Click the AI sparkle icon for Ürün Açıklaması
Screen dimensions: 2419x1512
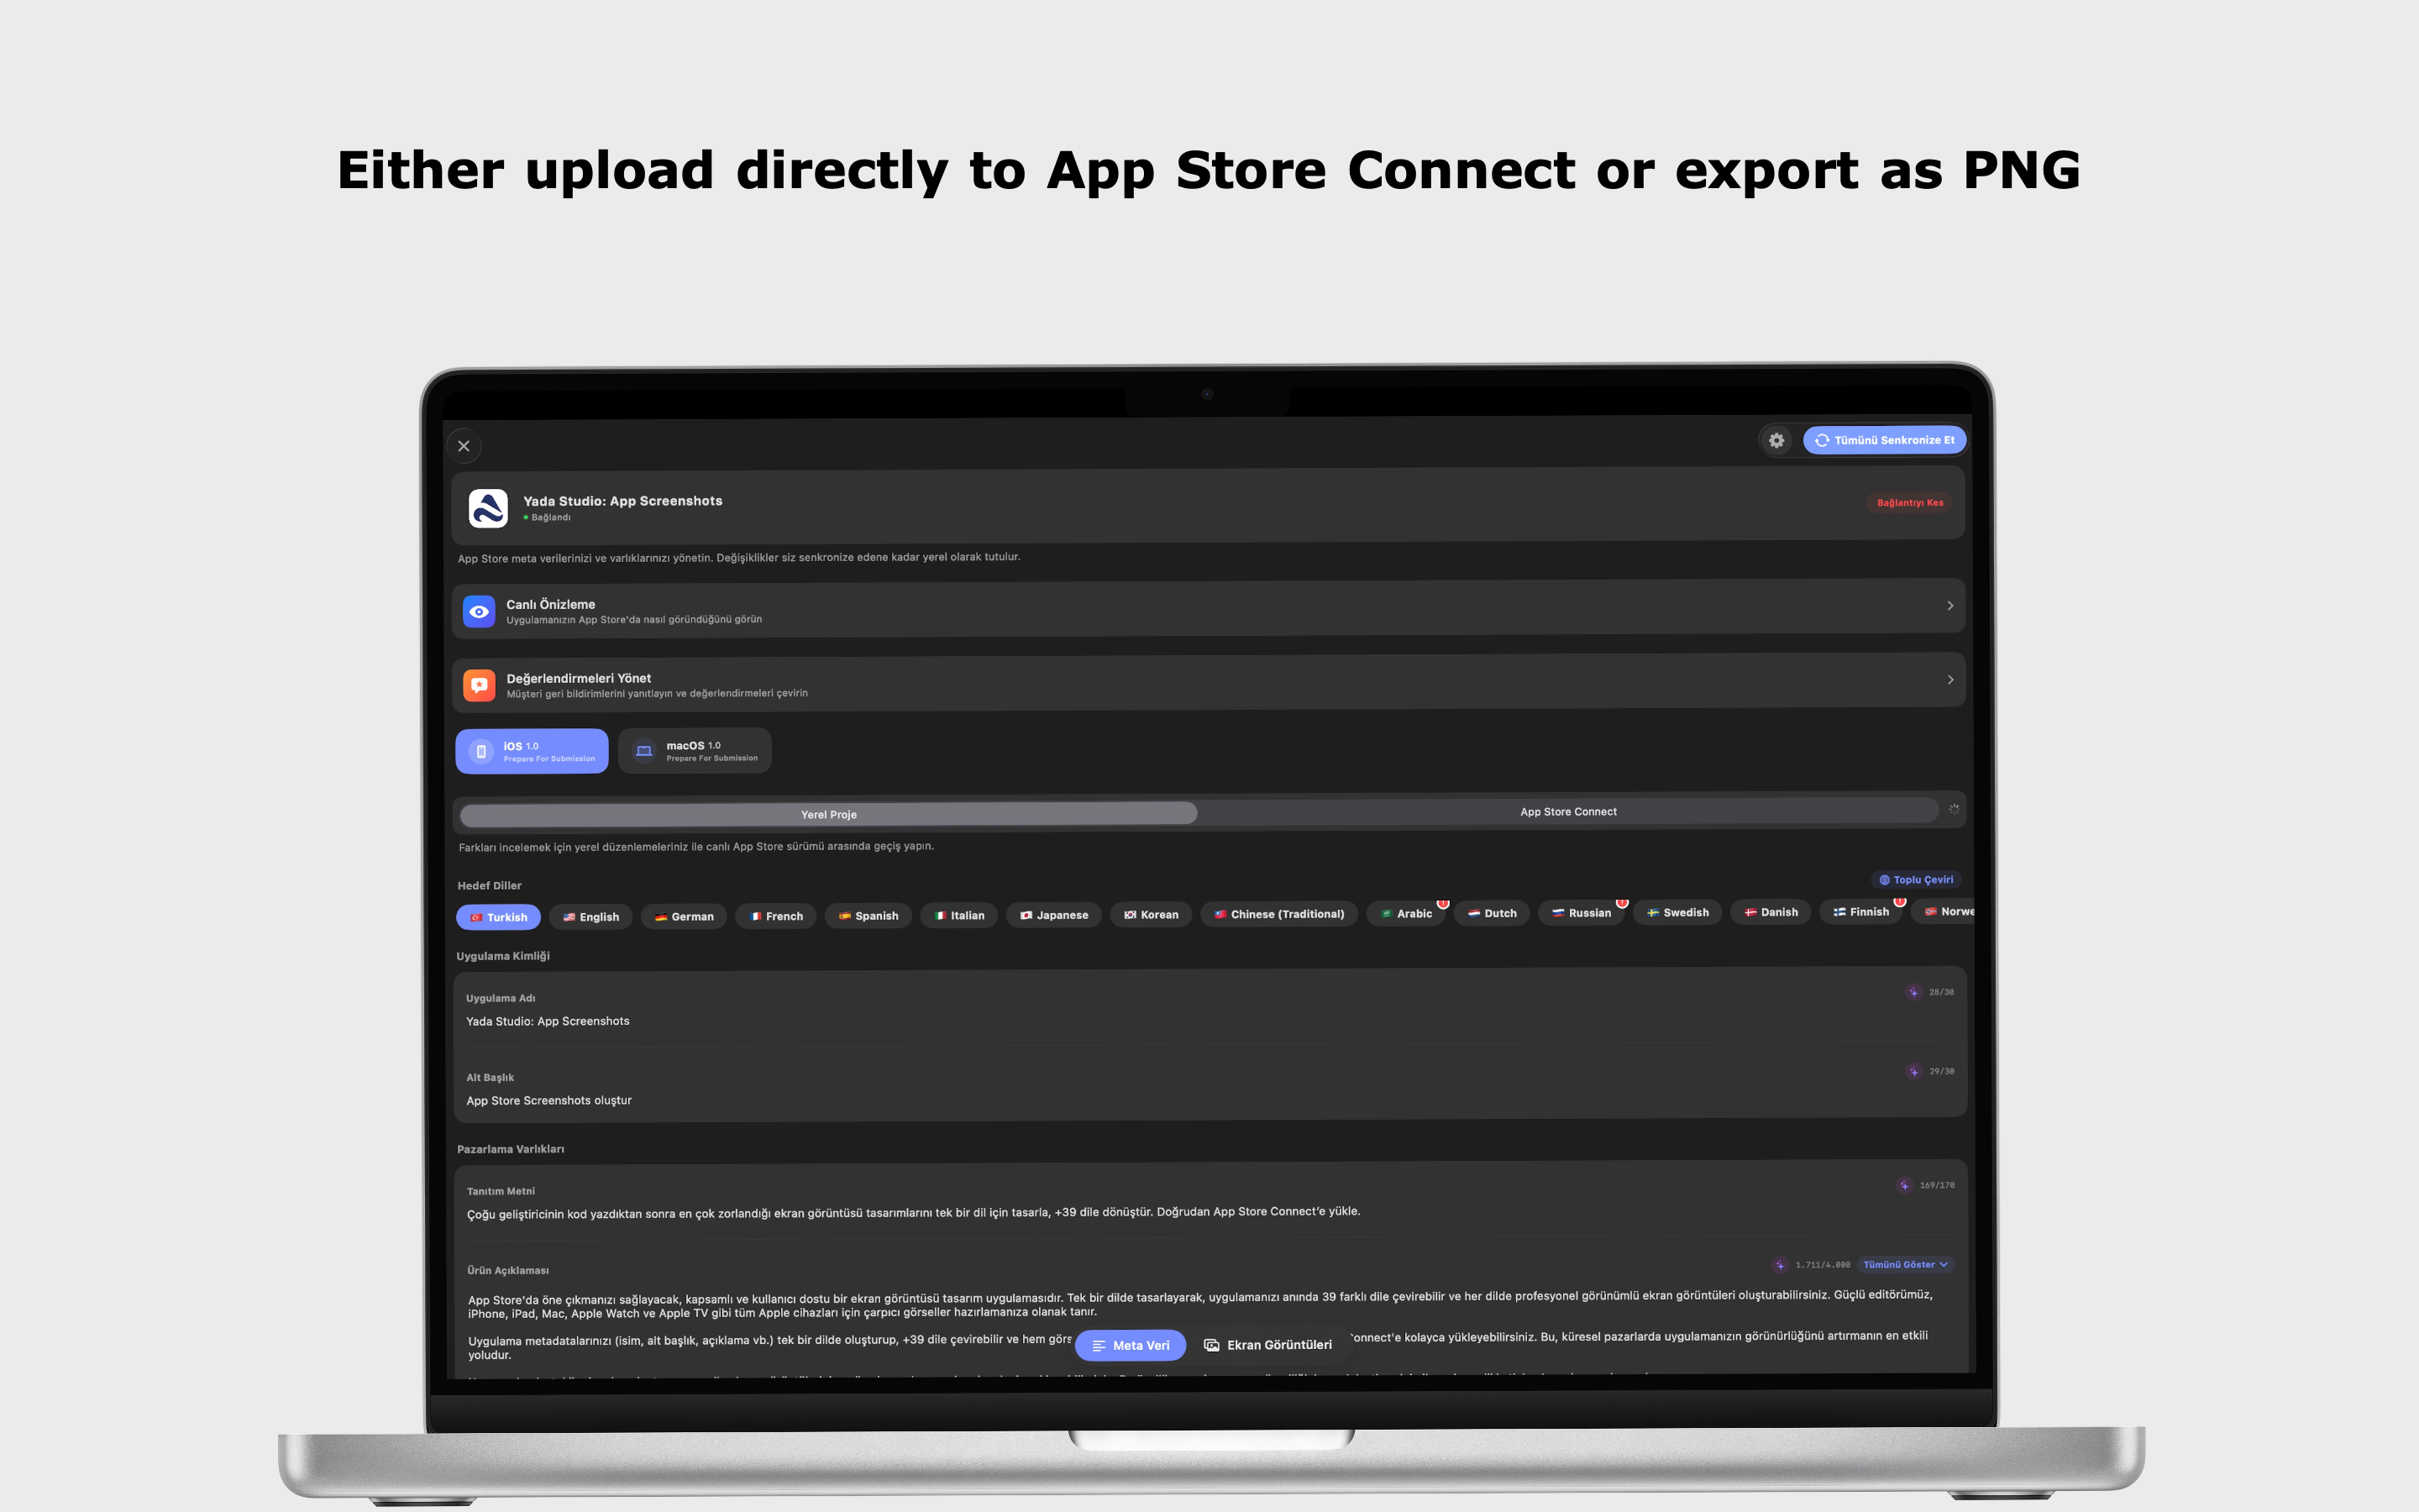click(x=1781, y=1265)
